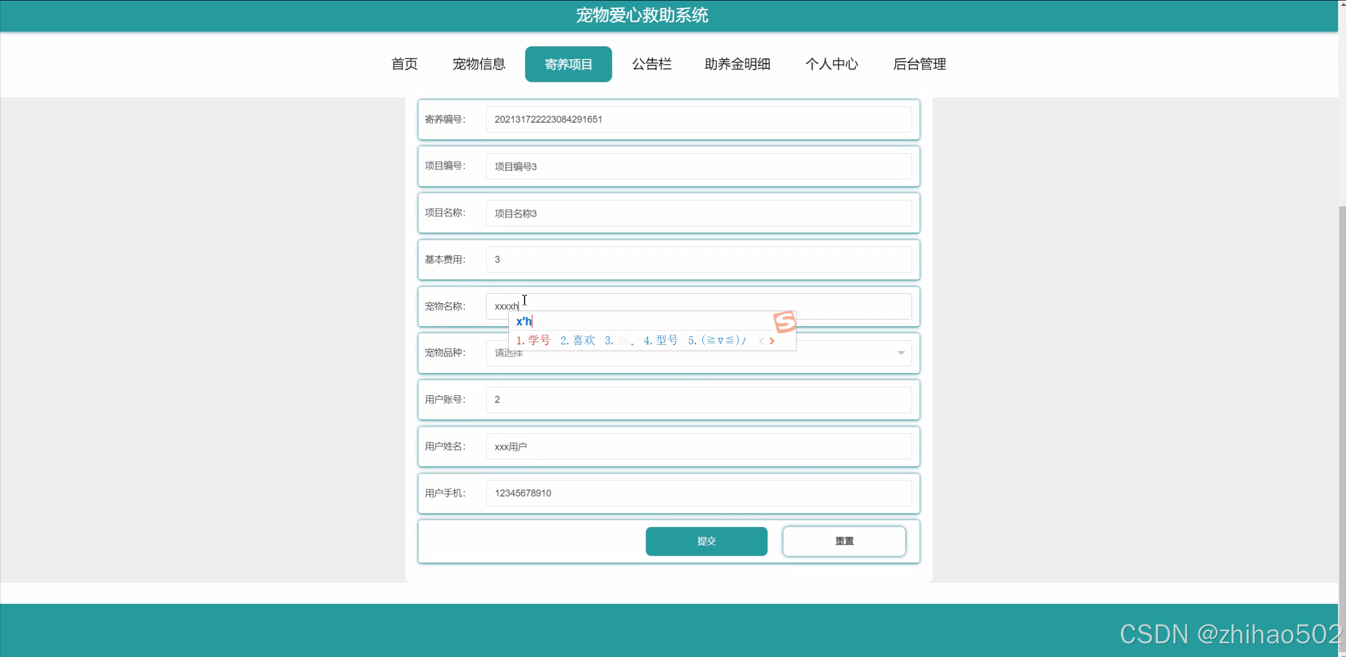Open the 首页 navigation tab
1346x657 pixels.
pos(404,64)
